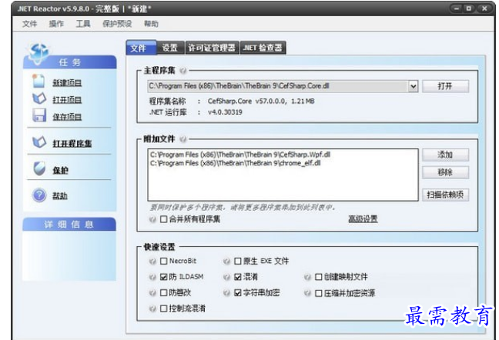Screen dimensions: 499x340
Task: Open the 工具 menu
Action: point(82,24)
